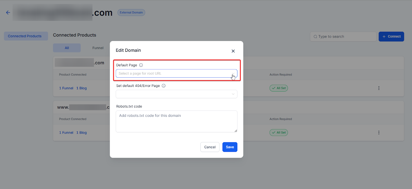Click into the Robots.txt code text area
The width and height of the screenshot is (412, 189).
[x=176, y=121]
